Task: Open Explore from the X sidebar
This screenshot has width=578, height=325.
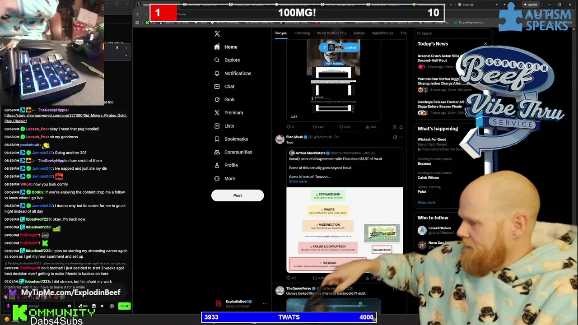Action: (227, 60)
